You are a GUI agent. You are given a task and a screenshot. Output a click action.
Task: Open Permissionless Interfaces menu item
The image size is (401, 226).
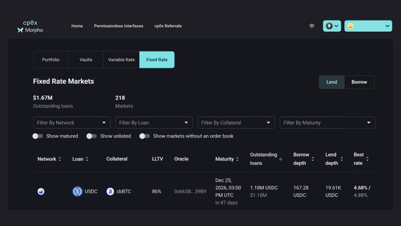[119, 26]
